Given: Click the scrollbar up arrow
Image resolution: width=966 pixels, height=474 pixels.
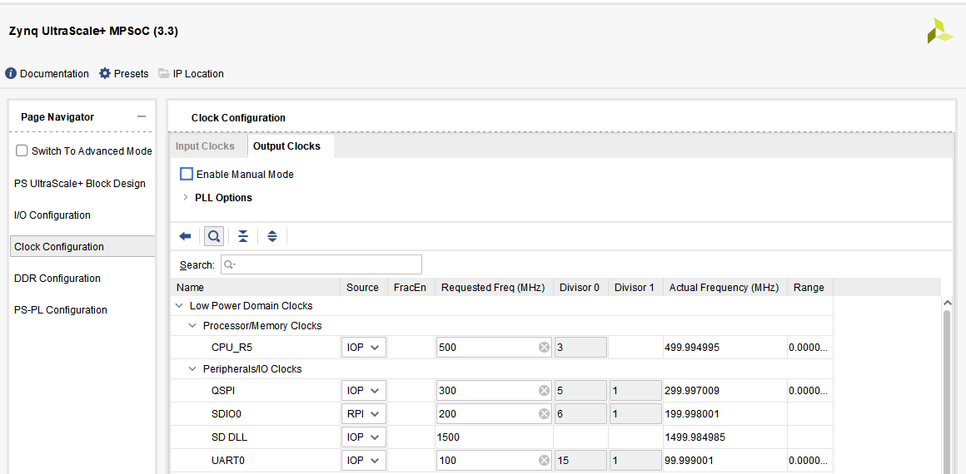Looking at the screenshot, I should click(x=947, y=302).
